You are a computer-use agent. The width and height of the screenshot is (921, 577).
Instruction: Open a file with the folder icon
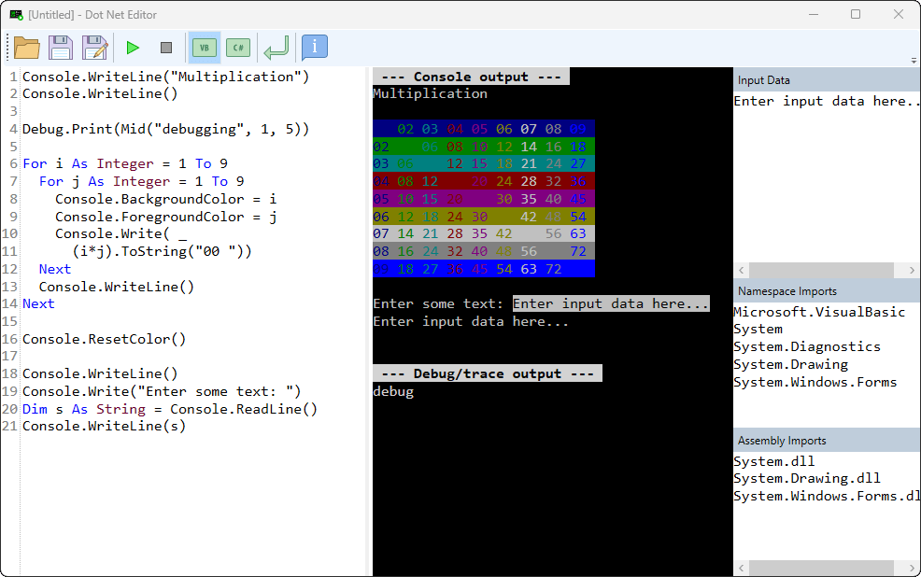(x=26, y=48)
